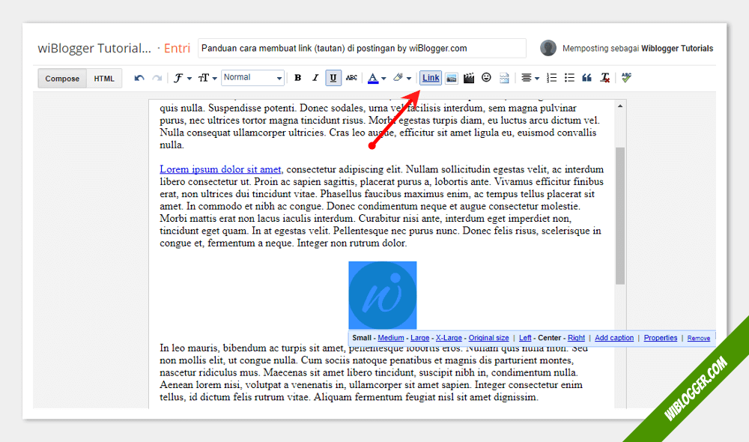Undo the last edit
This screenshot has height=442, width=749.
click(139, 78)
